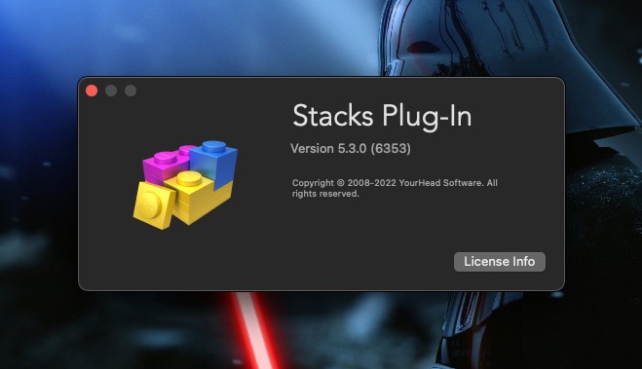This screenshot has width=642, height=369.
Task: Click the disabled minimize button
Action: click(111, 91)
